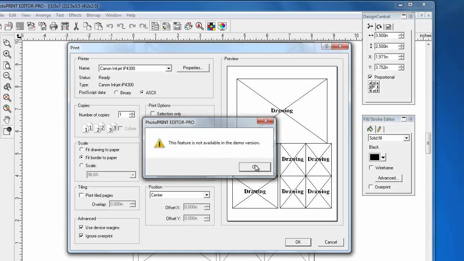Select the Binary PostScript data option
The height and width of the screenshot is (261, 464).
[x=116, y=93]
